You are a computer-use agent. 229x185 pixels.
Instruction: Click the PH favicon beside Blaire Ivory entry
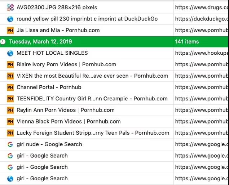(10, 65)
